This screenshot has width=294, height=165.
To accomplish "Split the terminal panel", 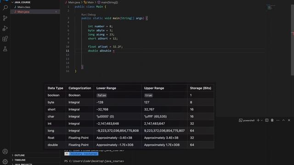I will coord(266,120).
